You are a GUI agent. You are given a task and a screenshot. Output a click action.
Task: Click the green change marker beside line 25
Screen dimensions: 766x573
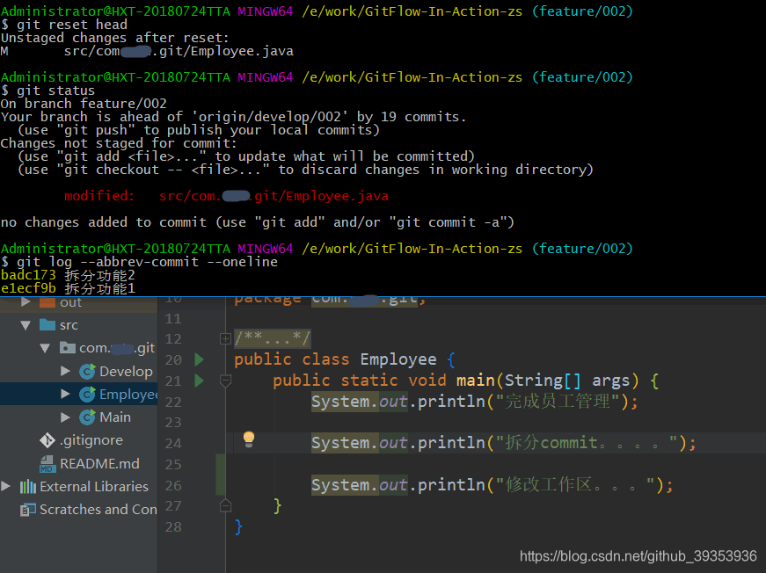click(x=221, y=475)
